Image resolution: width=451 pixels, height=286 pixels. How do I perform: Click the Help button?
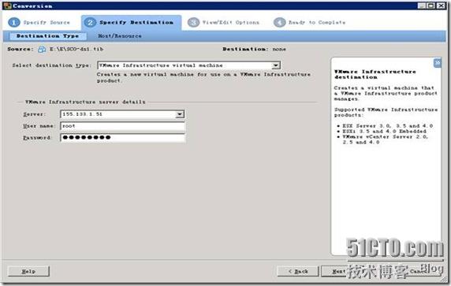(x=28, y=271)
